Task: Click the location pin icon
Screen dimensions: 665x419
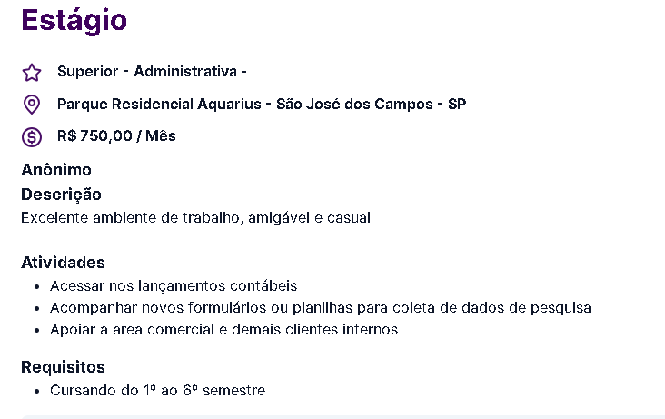Action: point(32,105)
